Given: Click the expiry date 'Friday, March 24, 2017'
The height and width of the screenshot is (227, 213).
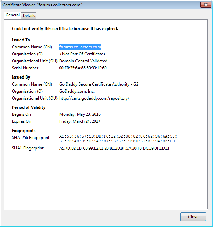Looking at the screenshot, I should pyautogui.click(x=80, y=121).
